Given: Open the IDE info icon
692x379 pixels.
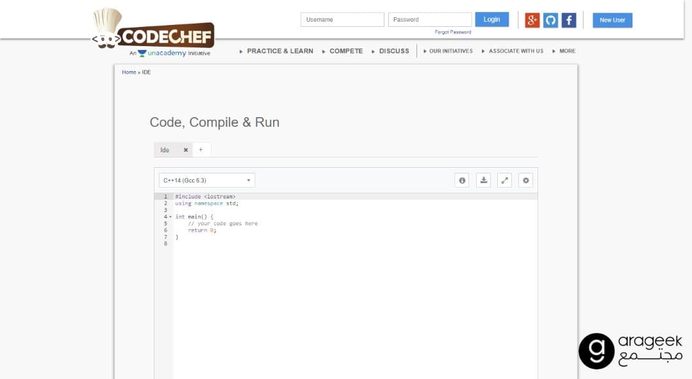Looking at the screenshot, I should point(462,181).
